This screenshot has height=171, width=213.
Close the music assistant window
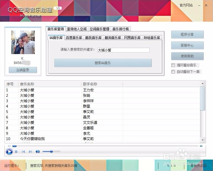(206, 5)
